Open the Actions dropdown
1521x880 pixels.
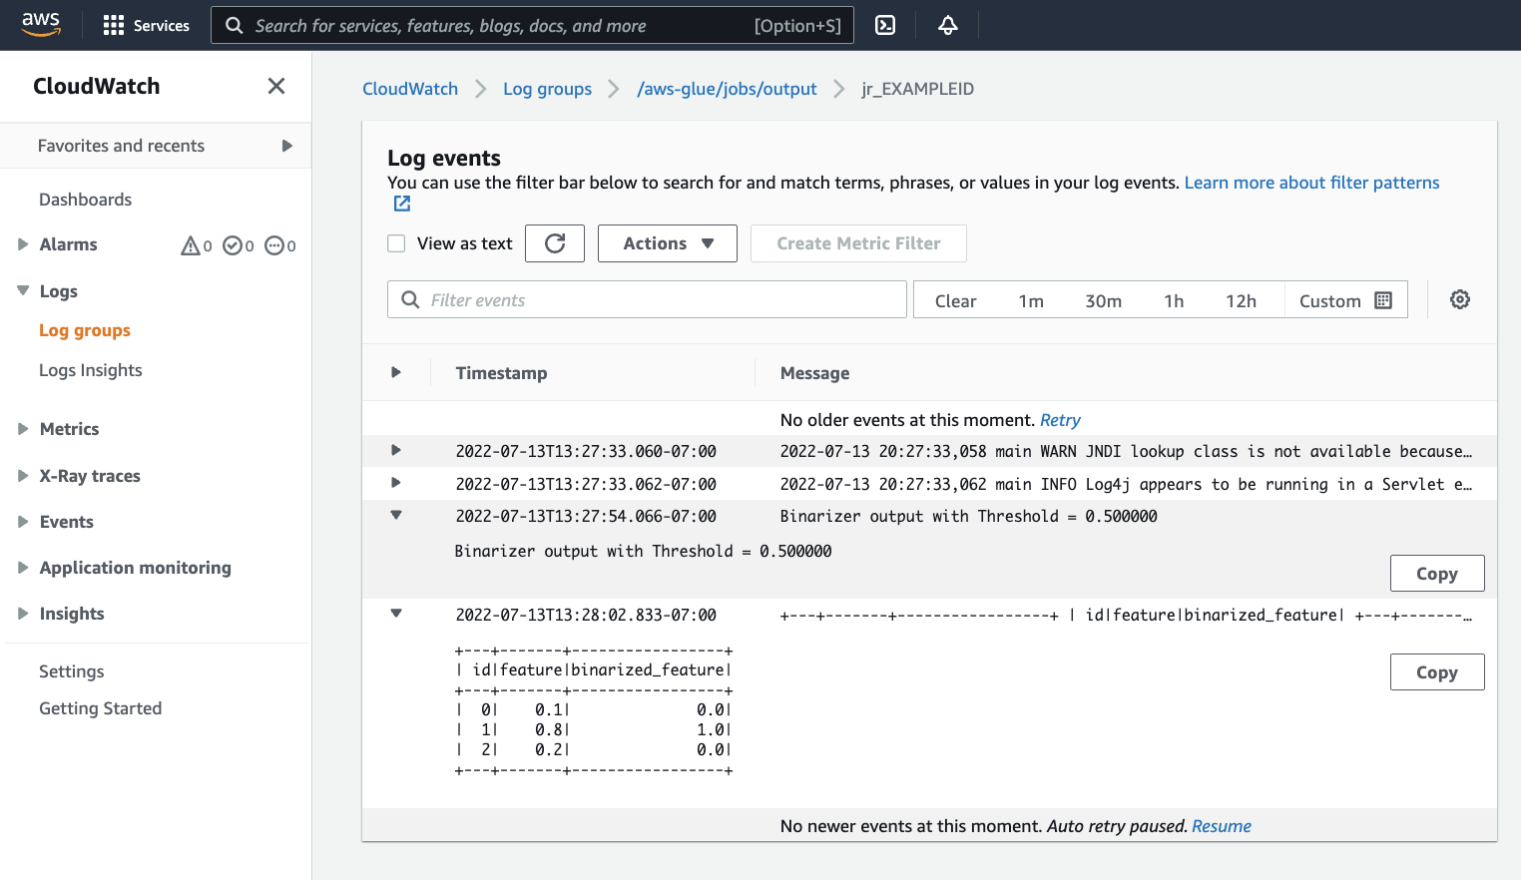click(667, 242)
